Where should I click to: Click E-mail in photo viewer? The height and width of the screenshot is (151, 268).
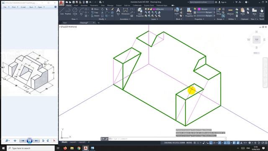(23, 7)
